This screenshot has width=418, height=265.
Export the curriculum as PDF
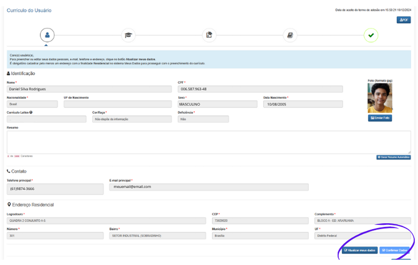pos(404,20)
